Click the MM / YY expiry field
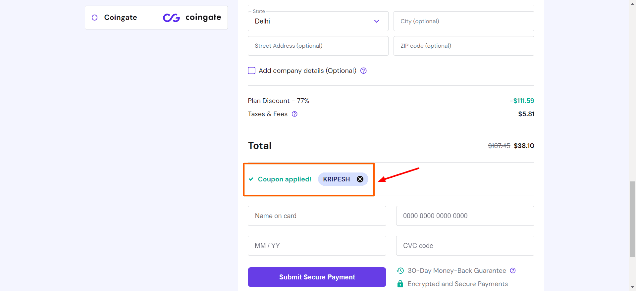This screenshot has height=291, width=636. (x=317, y=246)
